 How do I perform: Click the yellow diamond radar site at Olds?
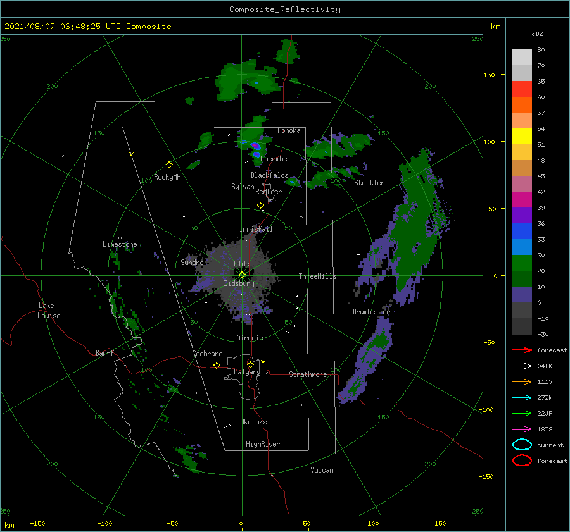pos(242,275)
